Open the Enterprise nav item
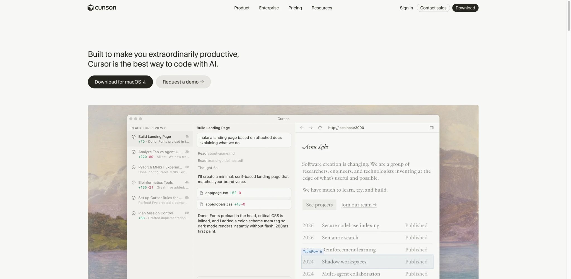The image size is (571, 279). [269, 8]
